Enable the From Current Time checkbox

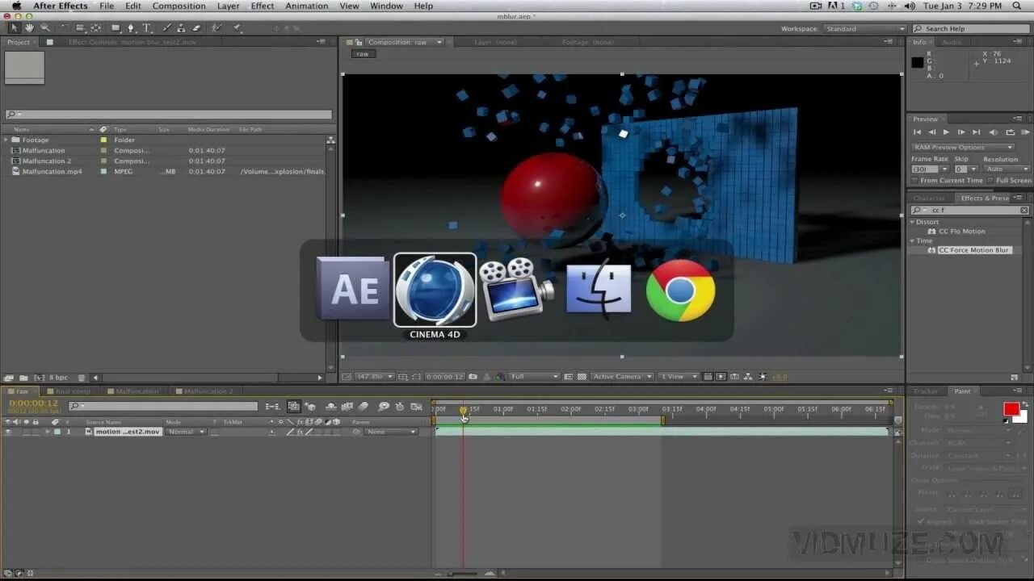coord(915,180)
